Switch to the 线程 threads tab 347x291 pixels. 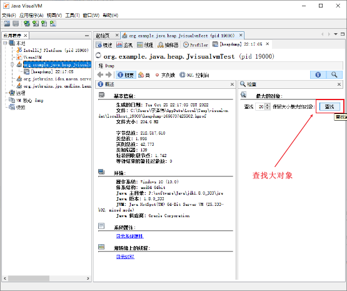pyautogui.click(x=145, y=45)
